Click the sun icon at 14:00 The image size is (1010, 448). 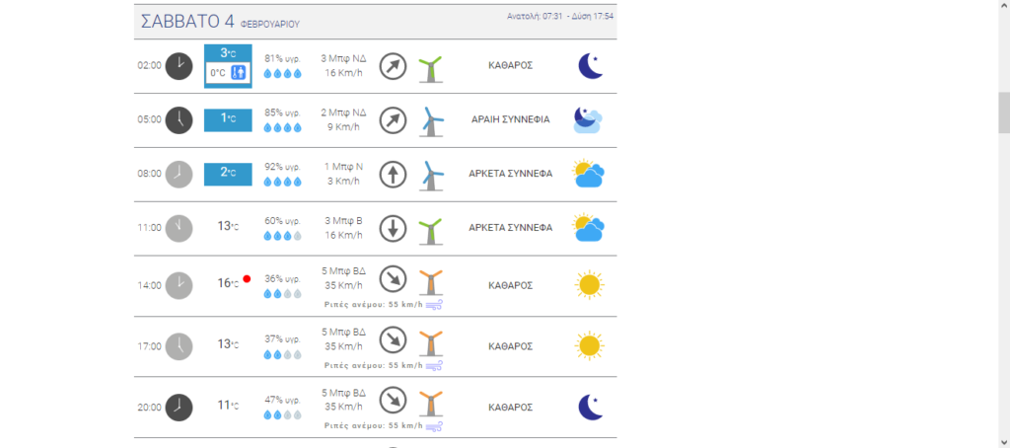pyautogui.click(x=589, y=285)
